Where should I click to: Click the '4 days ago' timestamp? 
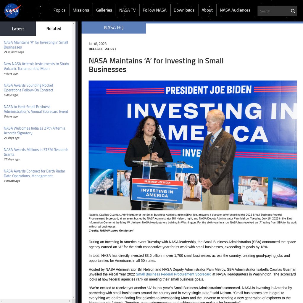coord(11,73)
